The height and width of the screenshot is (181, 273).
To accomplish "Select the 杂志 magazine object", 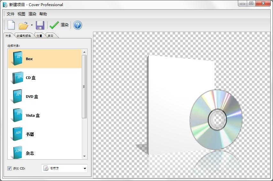I will click(x=44, y=152).
